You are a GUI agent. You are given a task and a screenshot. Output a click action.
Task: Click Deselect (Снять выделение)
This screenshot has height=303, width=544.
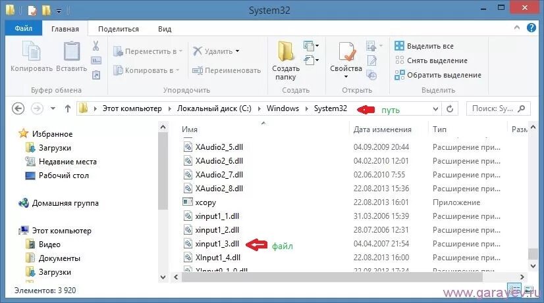(431, 60)
